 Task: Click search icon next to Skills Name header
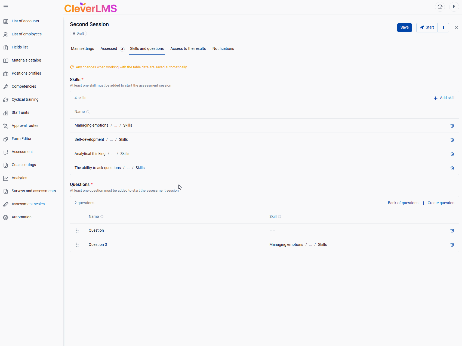pos(88,112)
